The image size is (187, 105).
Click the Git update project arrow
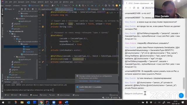pyautogui.click(x=96, y=6)
